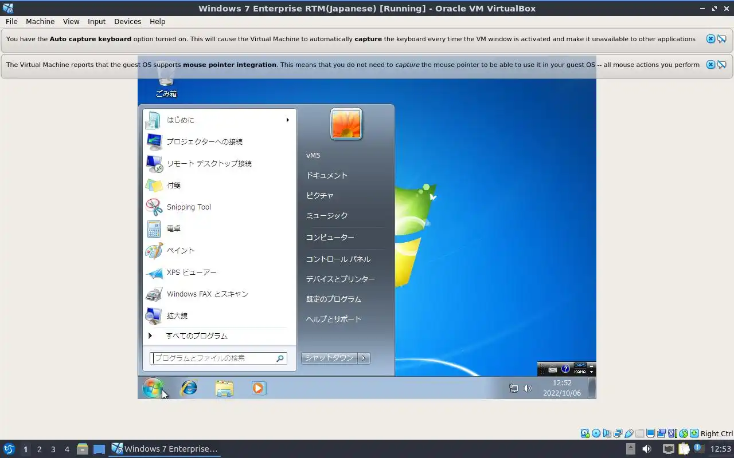This screenshot has height=458, width=734.
Task: Click guest network icon in Windows tray
Action: coord(513,388)
